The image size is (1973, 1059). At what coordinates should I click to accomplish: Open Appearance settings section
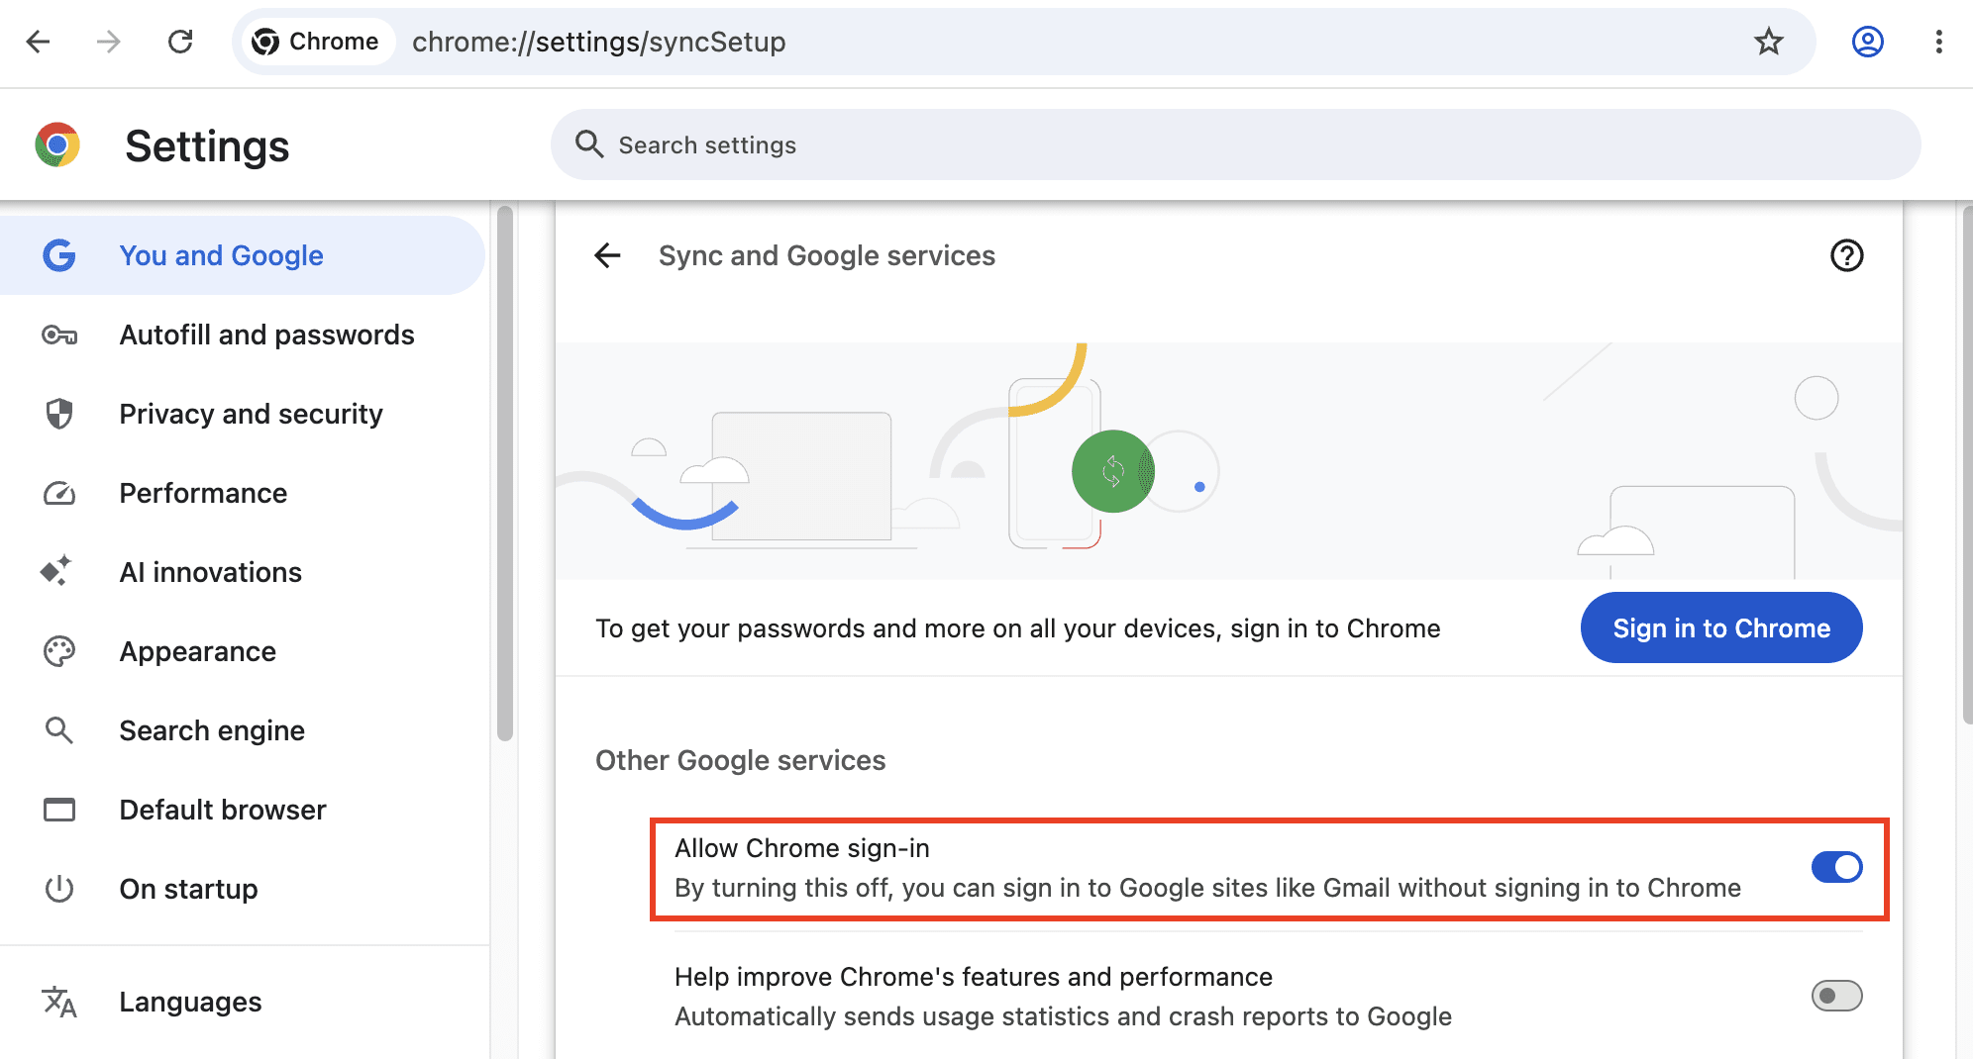pos(242,651)
